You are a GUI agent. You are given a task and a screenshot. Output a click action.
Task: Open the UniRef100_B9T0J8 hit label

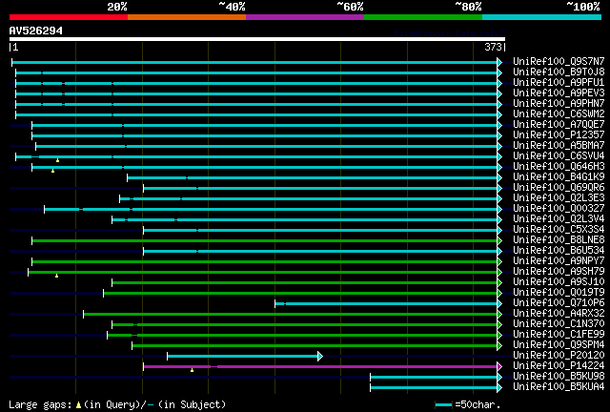559,72
